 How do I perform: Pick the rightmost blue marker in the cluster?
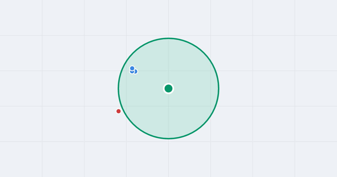click(135, 72)
